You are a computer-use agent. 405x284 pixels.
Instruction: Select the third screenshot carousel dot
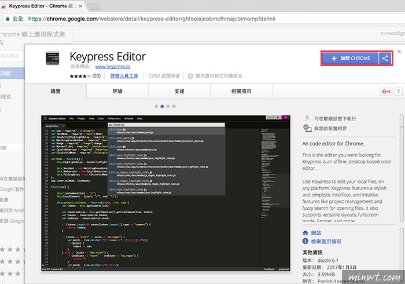(168, 106)
